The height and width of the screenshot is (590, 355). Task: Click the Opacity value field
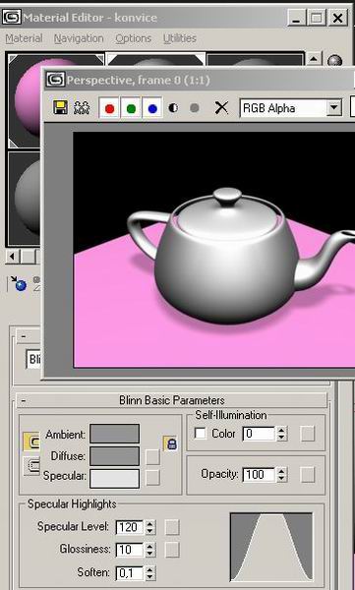pyautogui.click(x=260, y=475)
